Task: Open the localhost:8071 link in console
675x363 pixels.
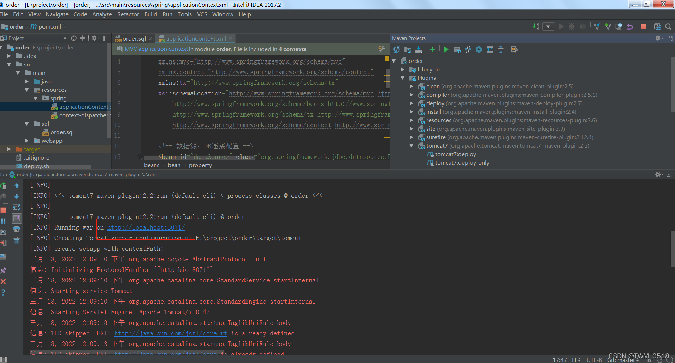Action: [x=146, y=227]
